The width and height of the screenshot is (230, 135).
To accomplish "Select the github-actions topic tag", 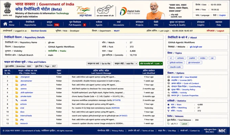I will 176,62.
